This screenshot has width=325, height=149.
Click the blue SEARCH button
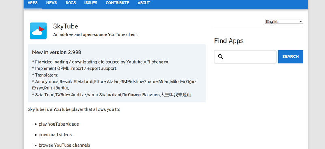290,57
